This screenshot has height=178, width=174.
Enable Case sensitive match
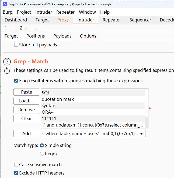point(16,165)
